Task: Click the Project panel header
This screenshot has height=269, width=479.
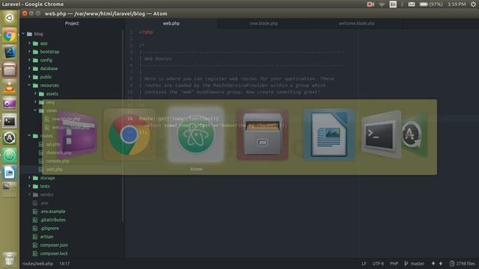Action: 72,23
